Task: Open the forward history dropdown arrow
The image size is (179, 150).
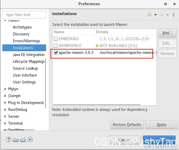Action: (x=167, y=15)
